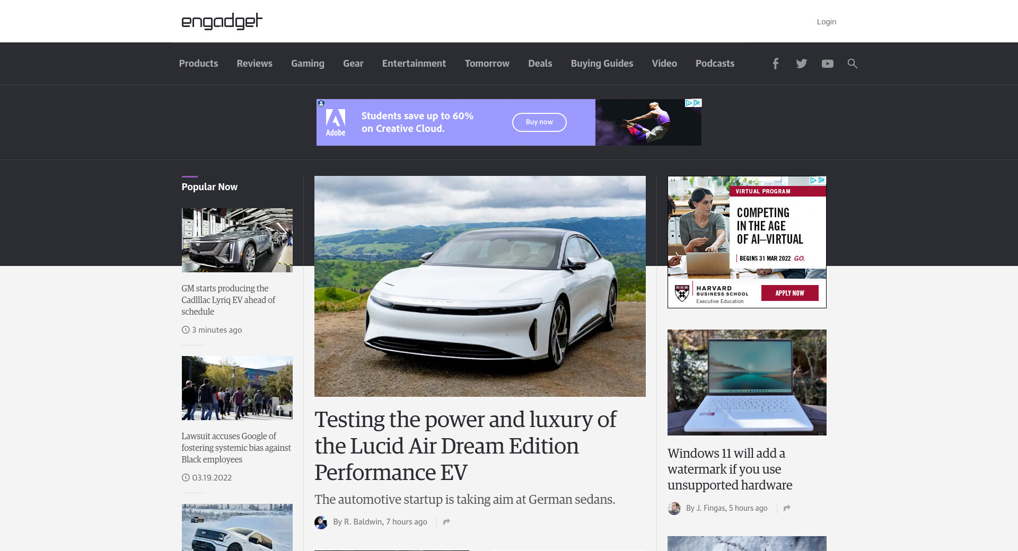
Task: Open R. Baldwin author avatar
Action: [x=321, y=522]
